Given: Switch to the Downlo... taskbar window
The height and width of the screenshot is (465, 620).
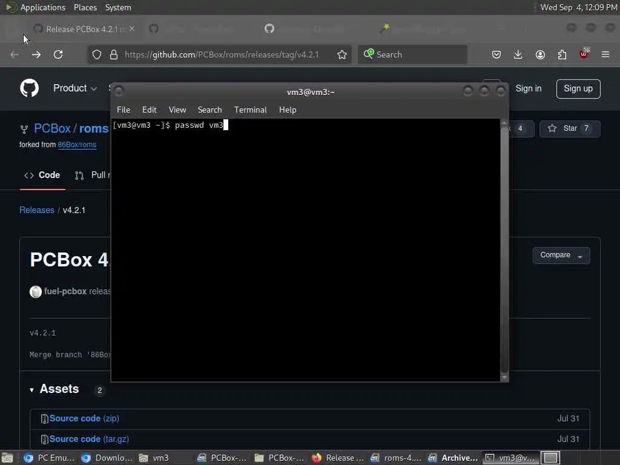Looking at the screenshot, I should [x=107, y=458].
